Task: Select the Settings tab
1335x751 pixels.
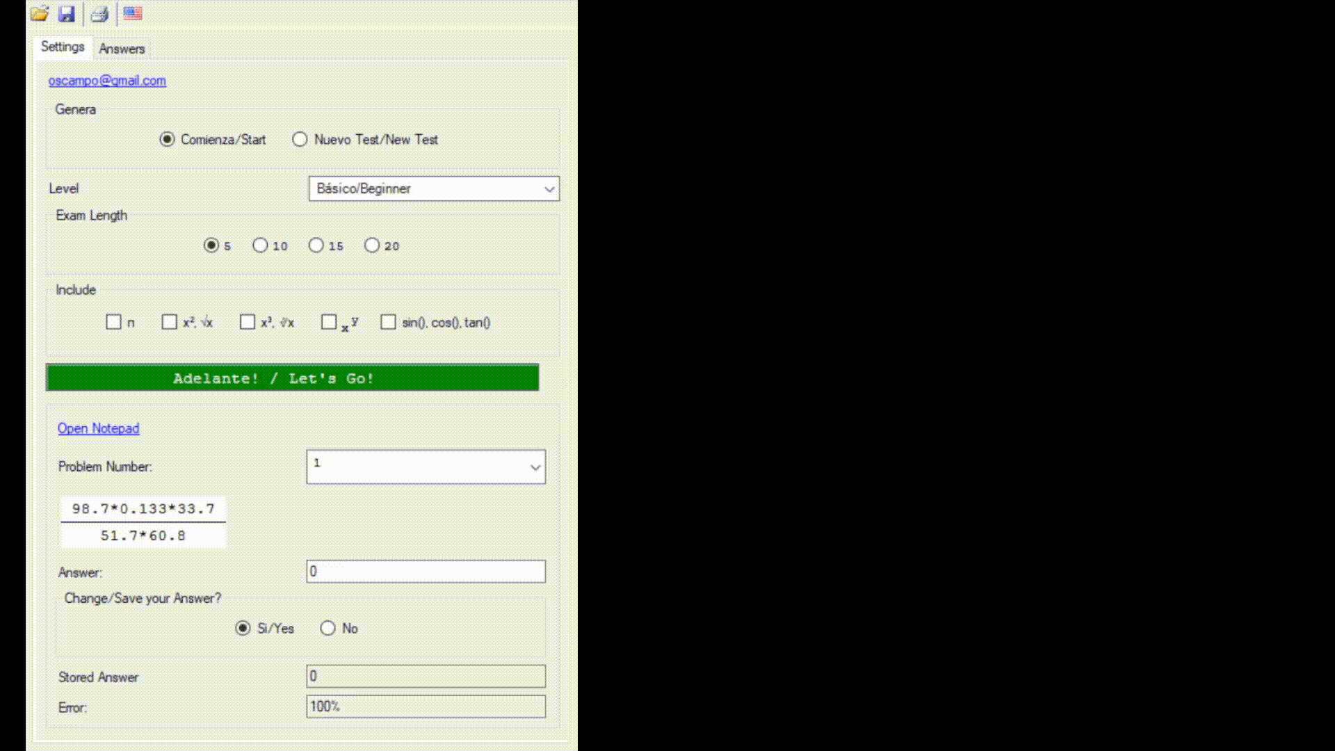Action: coord(63,47)
